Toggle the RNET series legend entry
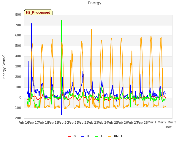190x142 pixels. coord(115,136)
